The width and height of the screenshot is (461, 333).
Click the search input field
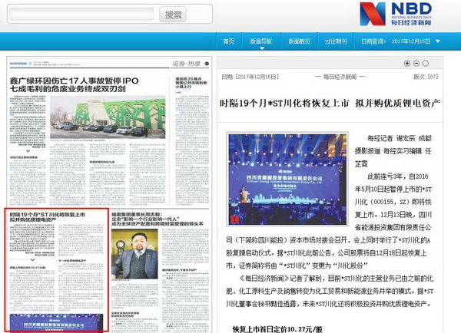pos(81,14)
